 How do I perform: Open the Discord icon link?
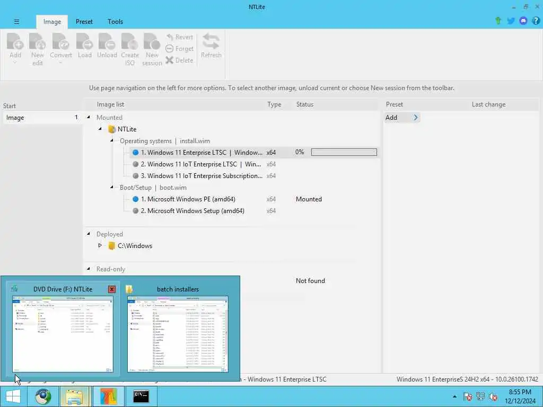click(x=523, y=21)
